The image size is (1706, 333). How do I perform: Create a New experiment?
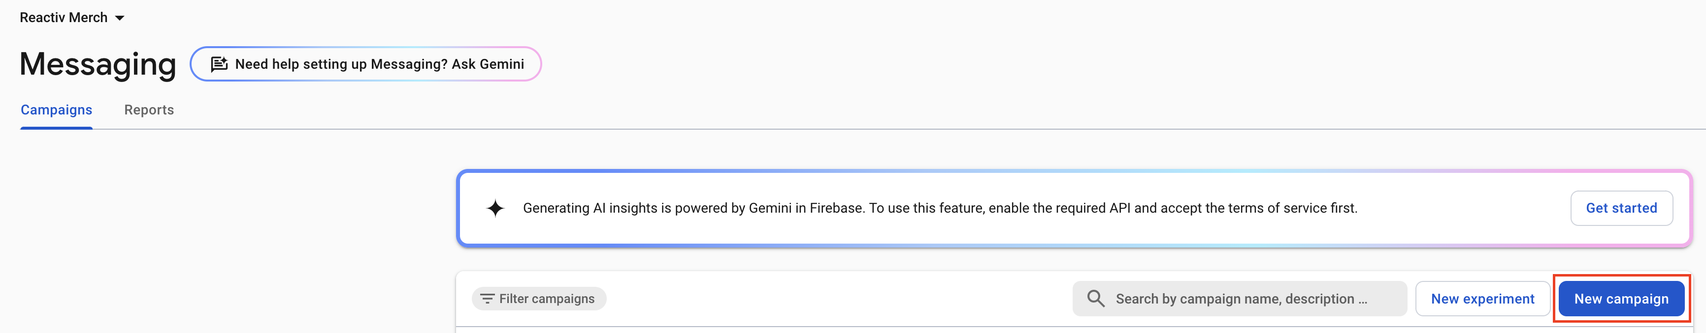click(x=1482, y=299)
